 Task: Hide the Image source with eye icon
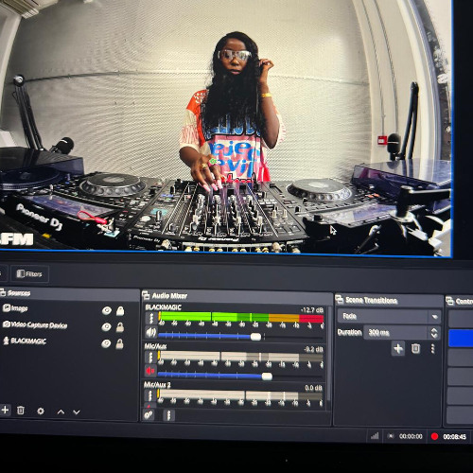point(107,310)
